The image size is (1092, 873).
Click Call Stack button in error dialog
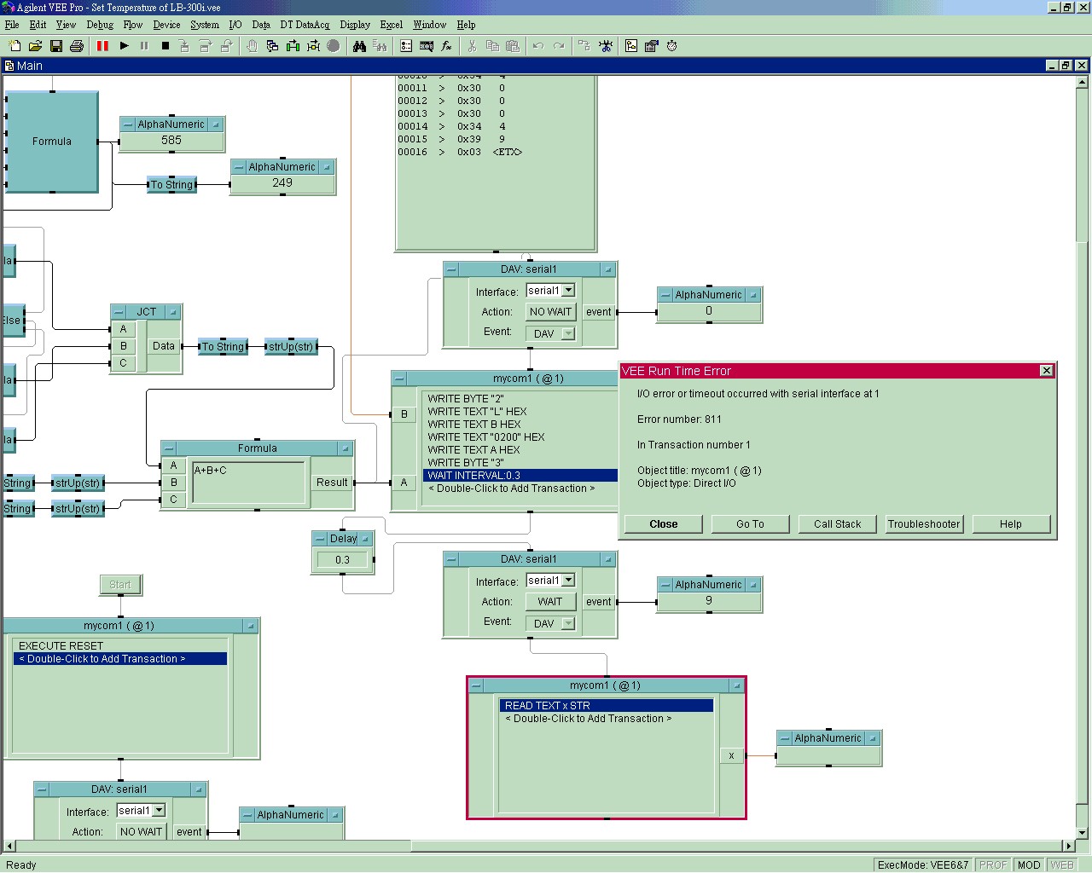[x=837, y=524]
